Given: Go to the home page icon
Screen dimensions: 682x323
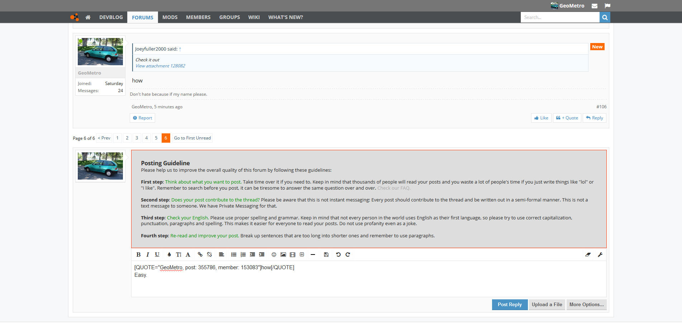Looking at the screenshot, I should point(88,17).
